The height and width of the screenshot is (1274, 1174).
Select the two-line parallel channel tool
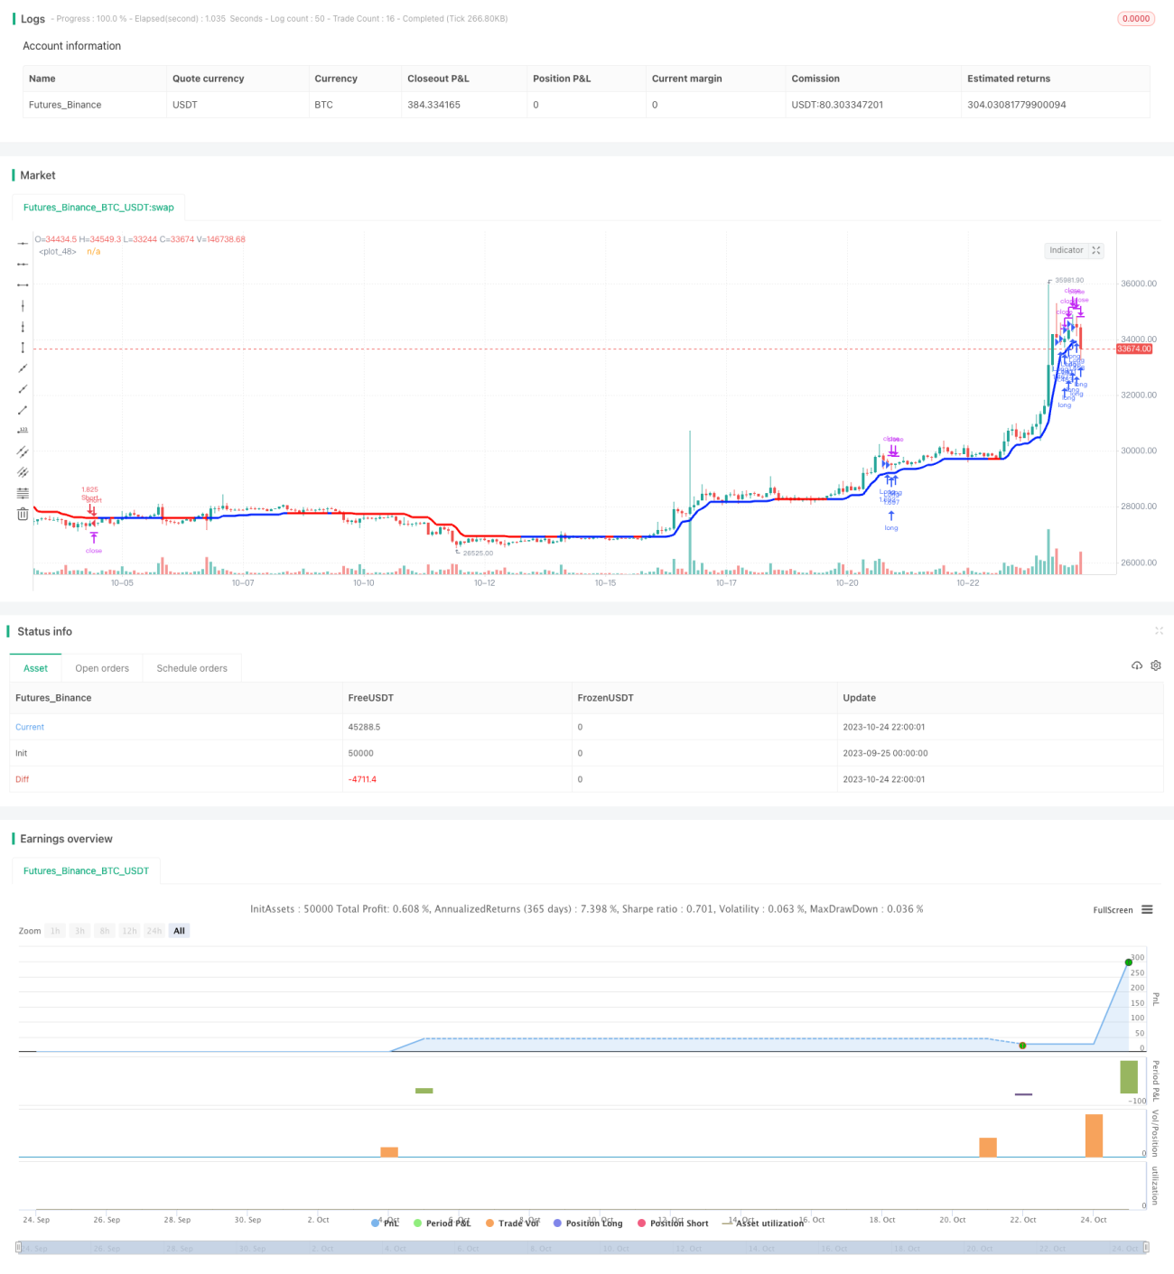[23, 451]
